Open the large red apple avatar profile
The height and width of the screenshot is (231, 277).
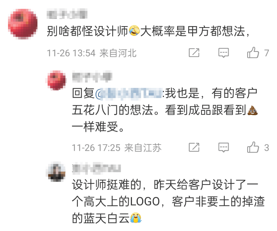point(23,24)
